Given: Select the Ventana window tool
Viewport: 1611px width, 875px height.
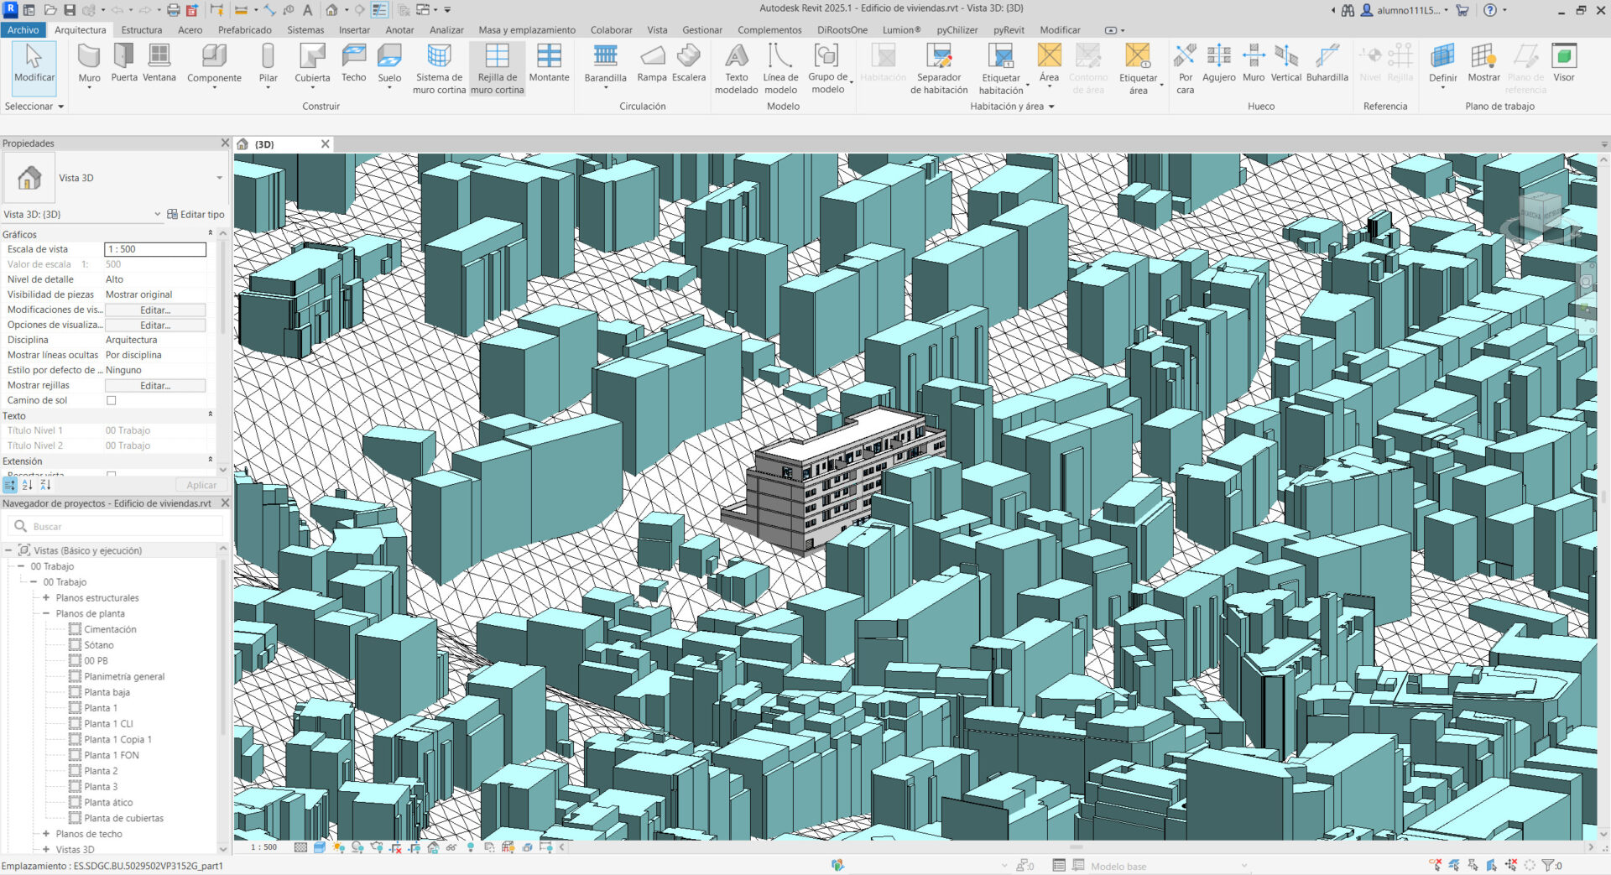Looking at the screenshot, I should point(159,64).
